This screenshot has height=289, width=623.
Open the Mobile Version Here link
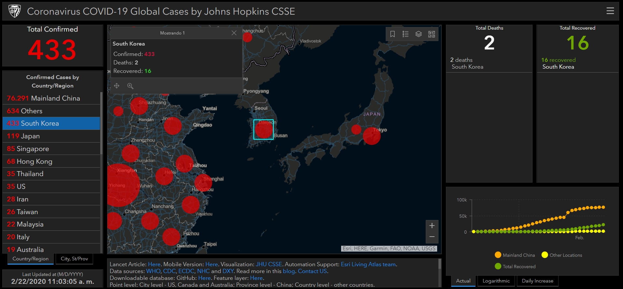click(x=212, y=264)
